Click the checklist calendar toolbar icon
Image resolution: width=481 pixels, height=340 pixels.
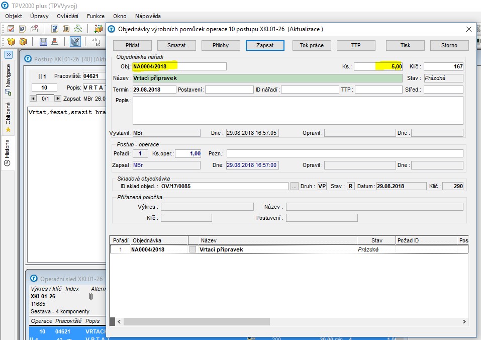[11, 29]
